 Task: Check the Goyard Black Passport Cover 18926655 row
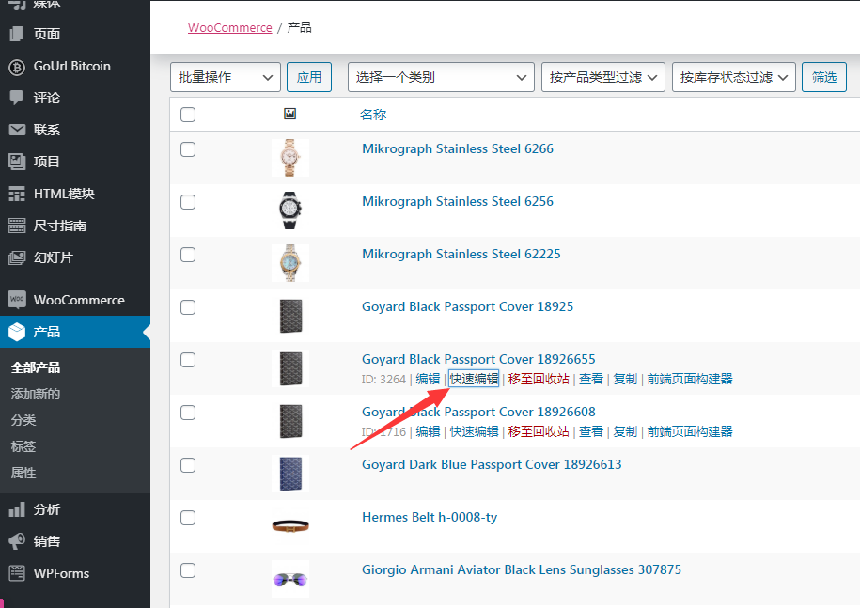point(188,360)
